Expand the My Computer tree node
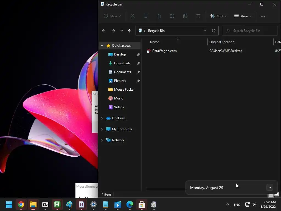Image resolution: width=281 pixels, height=211 pixels. click(102, 129)
